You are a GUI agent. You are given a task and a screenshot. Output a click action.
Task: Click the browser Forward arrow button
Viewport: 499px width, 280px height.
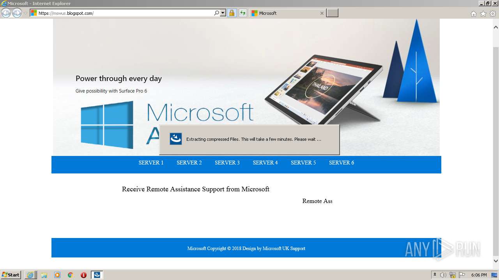17,13
